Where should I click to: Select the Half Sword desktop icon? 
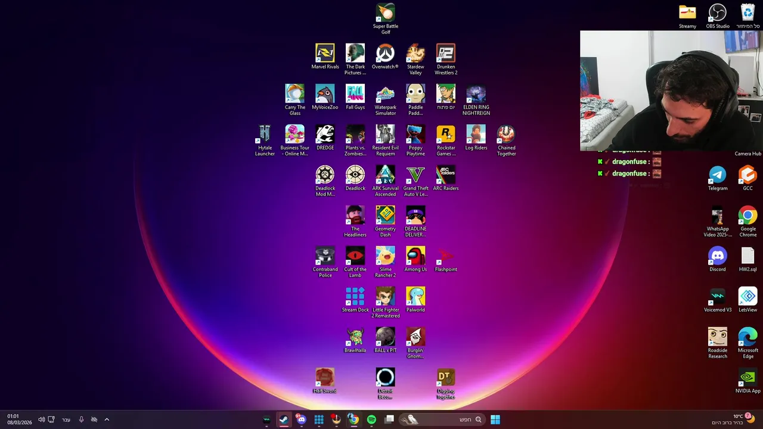tap(325, 381)
